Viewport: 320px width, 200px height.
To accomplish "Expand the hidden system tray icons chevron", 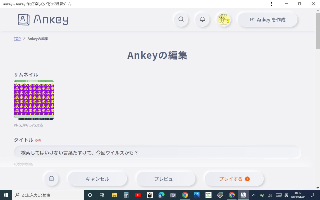I will point(254,195).
